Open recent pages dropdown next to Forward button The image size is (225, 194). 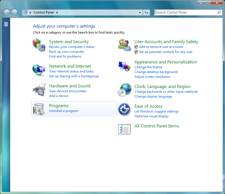pyautogui.click(x=20, y=13)
